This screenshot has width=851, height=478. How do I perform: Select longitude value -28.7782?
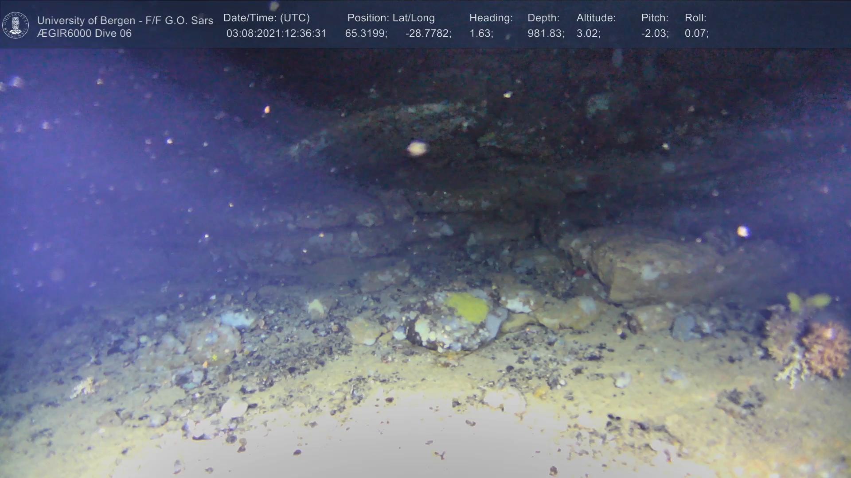[428, 34]
